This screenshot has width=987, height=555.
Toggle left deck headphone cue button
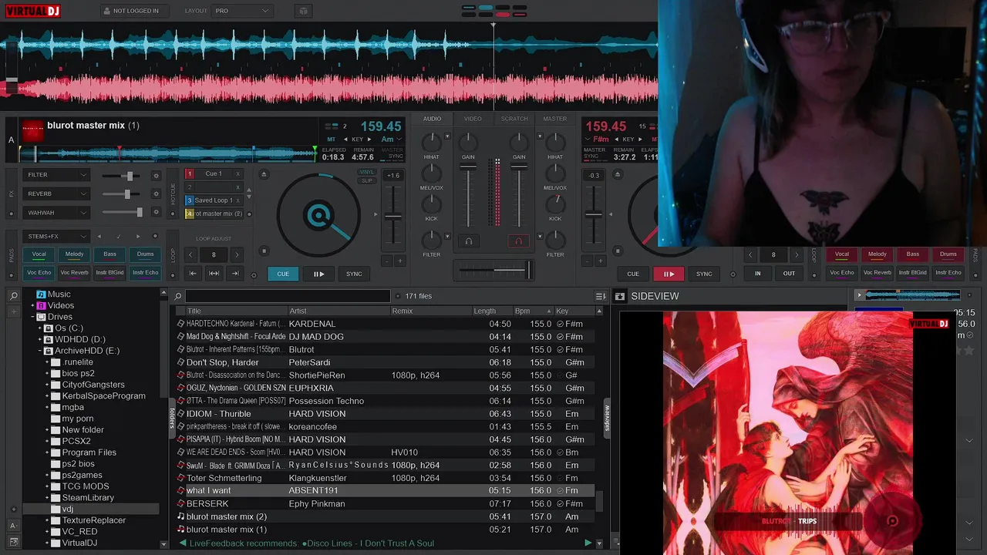468,241
